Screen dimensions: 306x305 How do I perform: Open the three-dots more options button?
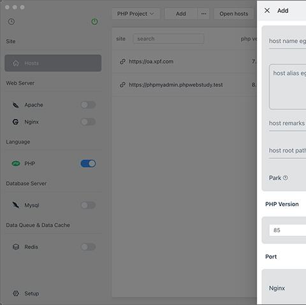tap(203, 14)
